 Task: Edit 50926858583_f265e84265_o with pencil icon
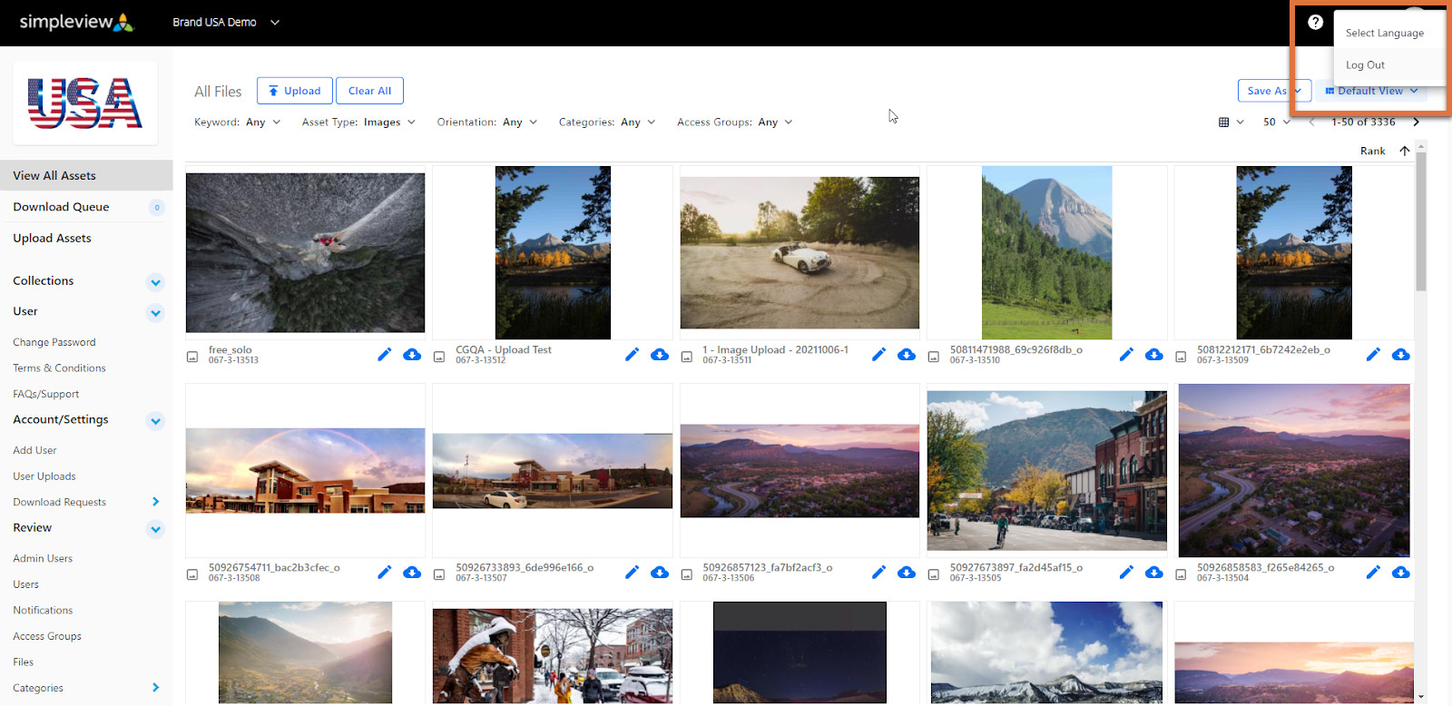pos(1373,573)
